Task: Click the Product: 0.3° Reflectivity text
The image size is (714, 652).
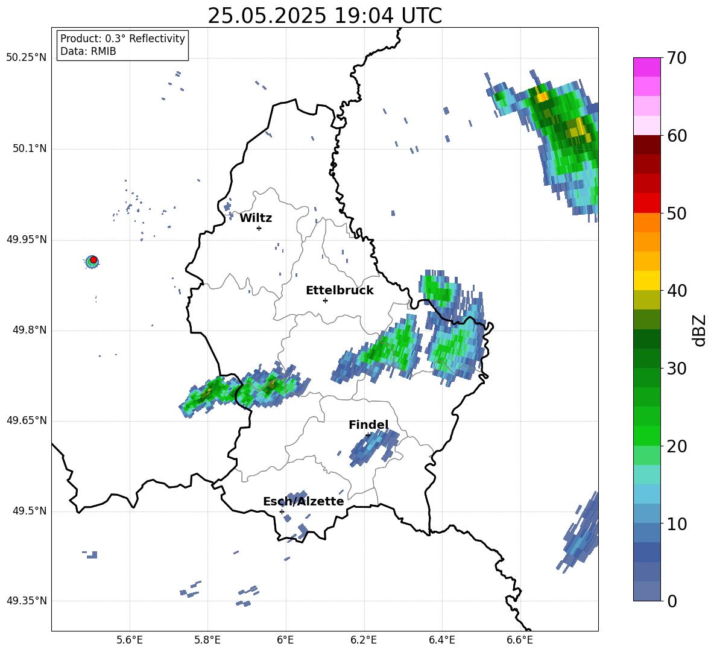Action: coord(122,39)
